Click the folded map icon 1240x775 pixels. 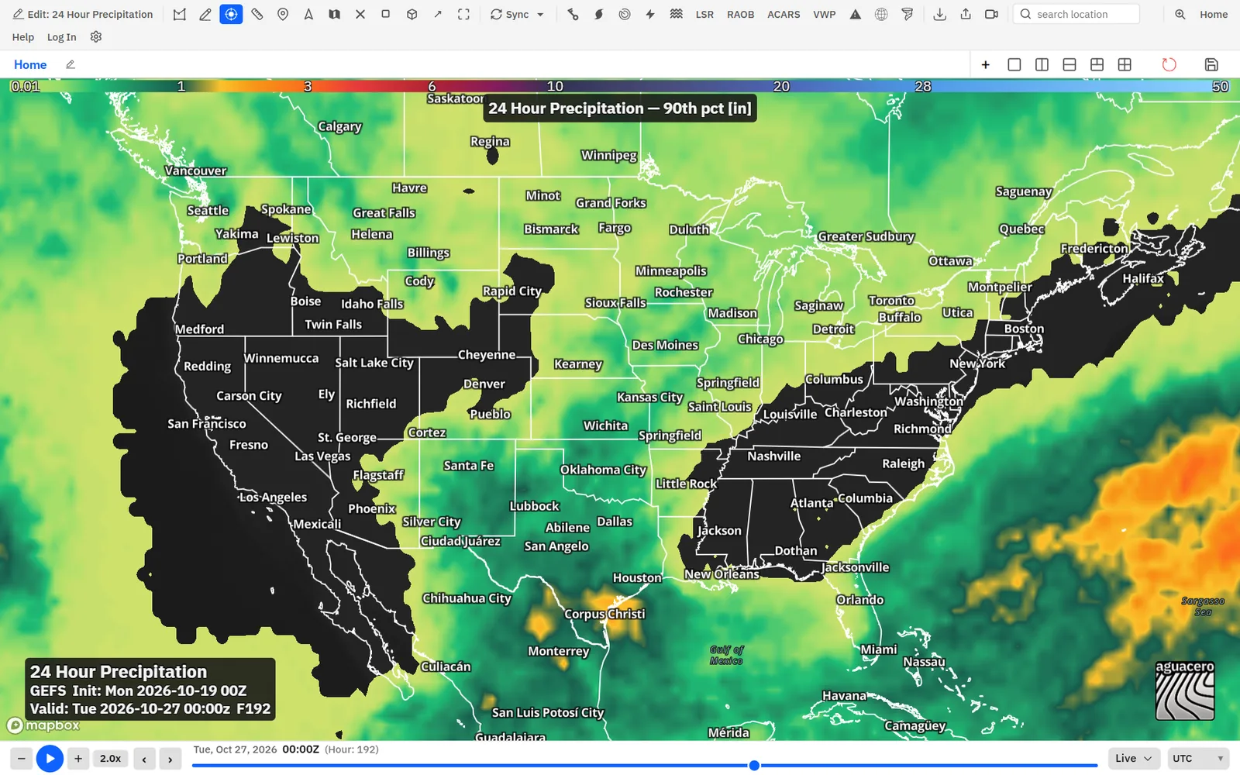tap(335, 14)
